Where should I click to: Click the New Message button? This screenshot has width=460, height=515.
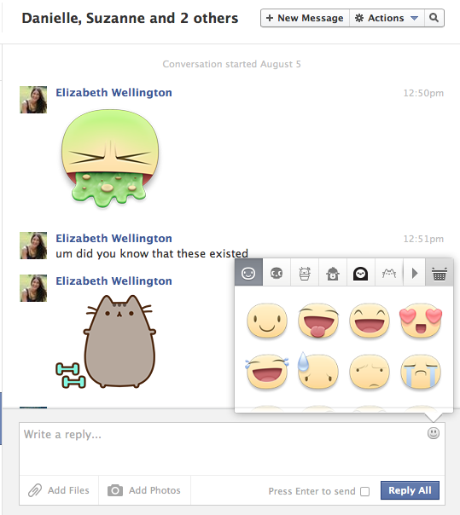305,18
